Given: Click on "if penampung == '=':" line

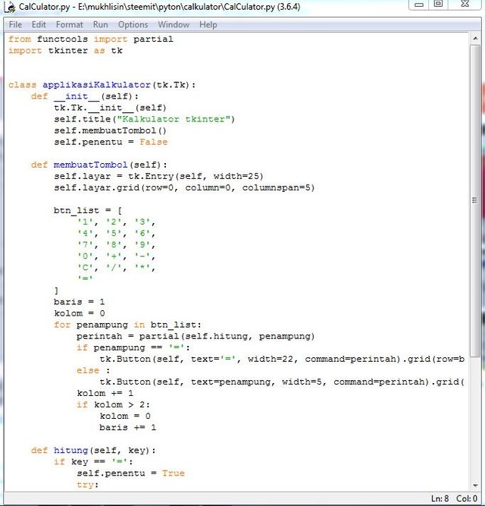Looking at the screenshot, I should click(133, 347).
